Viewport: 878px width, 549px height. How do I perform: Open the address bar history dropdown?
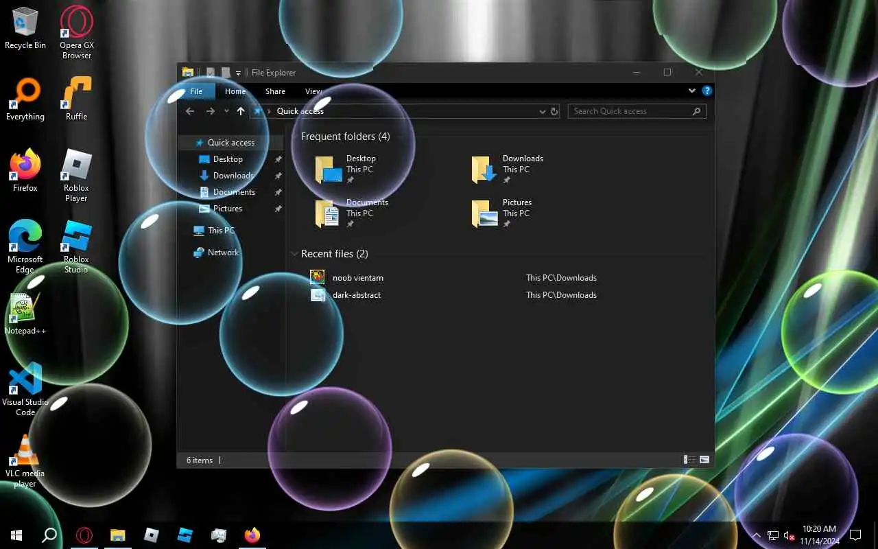(543, 111)
